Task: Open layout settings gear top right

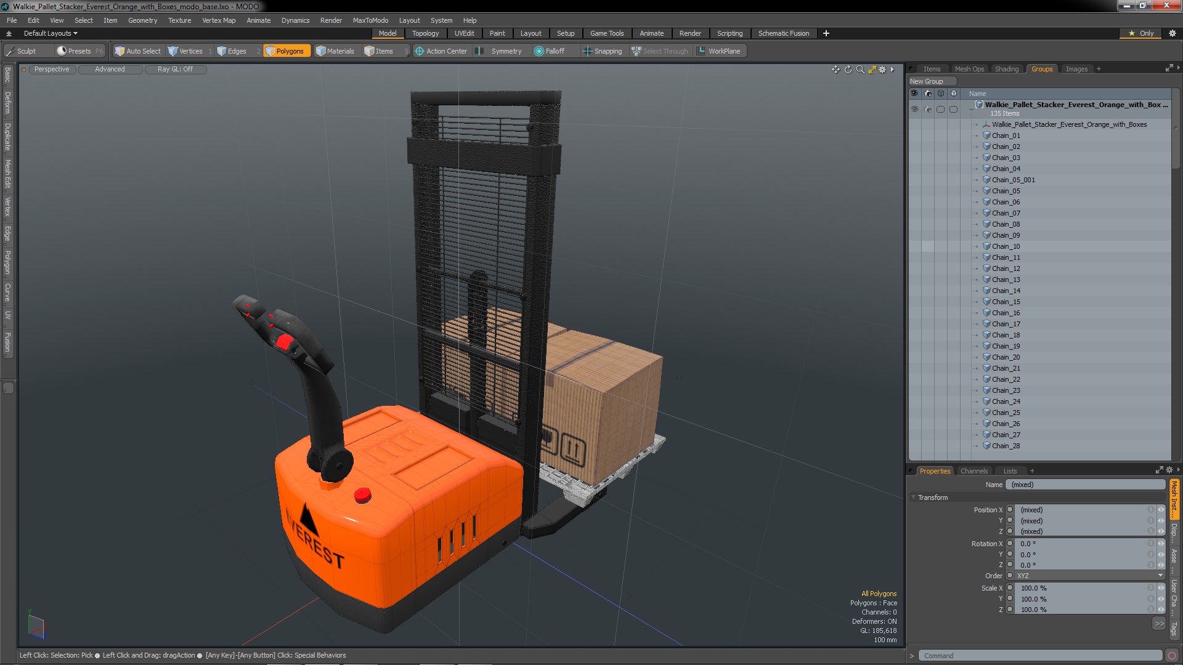Action: [1173, 33]
